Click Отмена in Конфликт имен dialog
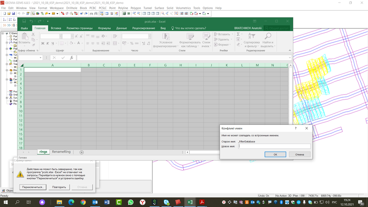The width and height of the screenshot is (368, 207). pos(299,154)
